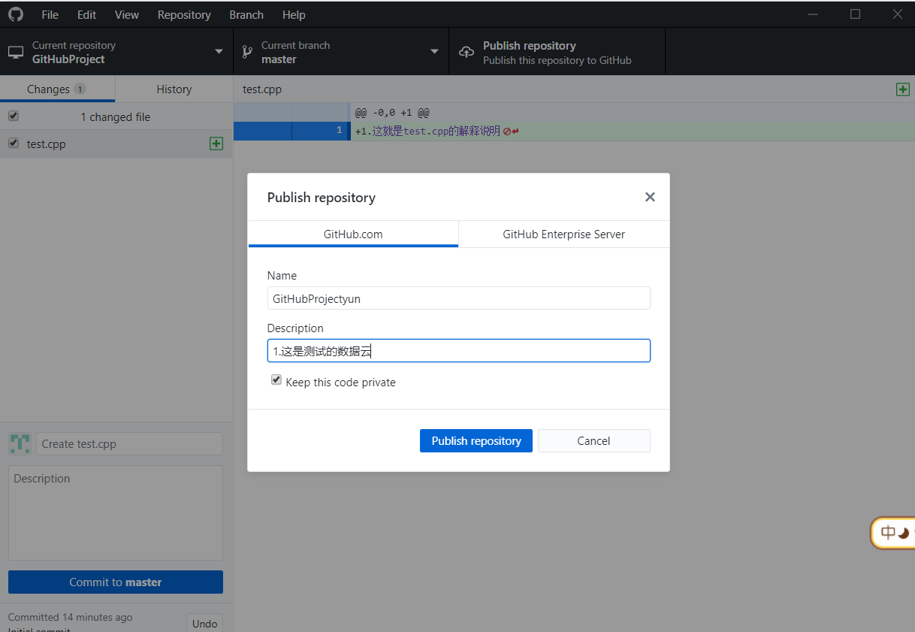Open the Edit menu
Image resolution: width=915 pixels, height=632 pixels.
click(x=86, y=14)
